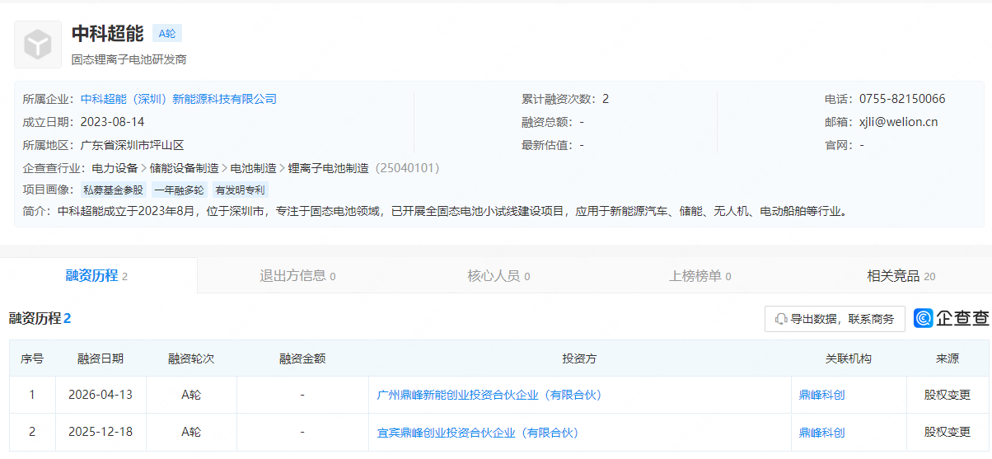Viewport: 992px width, 459px height.
Task: Click the 融资轮次 column header
Action: [191, 358]
